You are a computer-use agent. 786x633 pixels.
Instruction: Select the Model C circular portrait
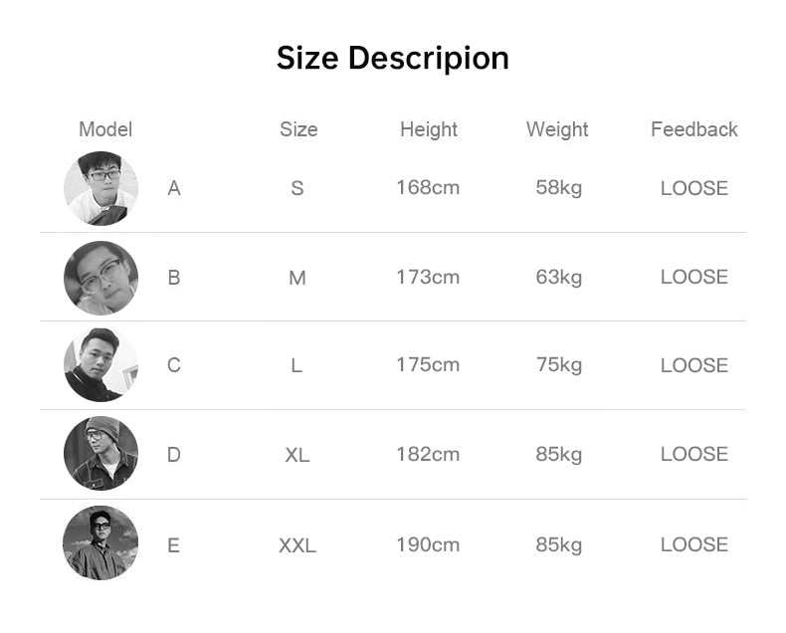[100, 365]
